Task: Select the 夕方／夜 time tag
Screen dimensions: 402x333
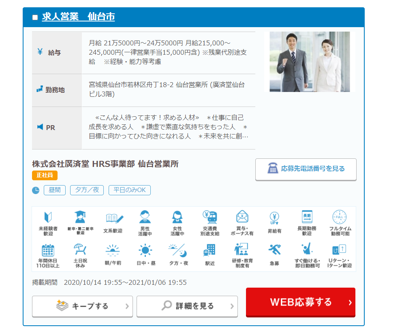Action: (87, 190)
